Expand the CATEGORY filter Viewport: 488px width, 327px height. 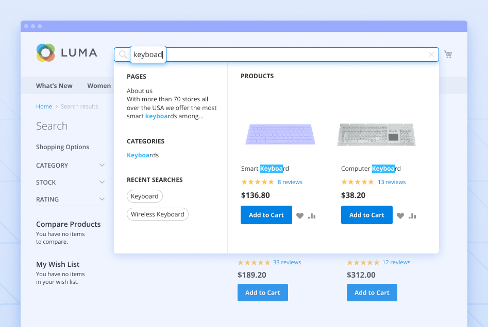(x=71, y=165)
